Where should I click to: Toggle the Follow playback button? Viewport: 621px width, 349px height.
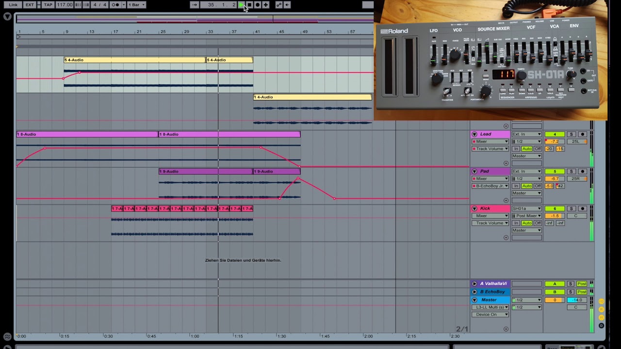(x=195, y=5)
